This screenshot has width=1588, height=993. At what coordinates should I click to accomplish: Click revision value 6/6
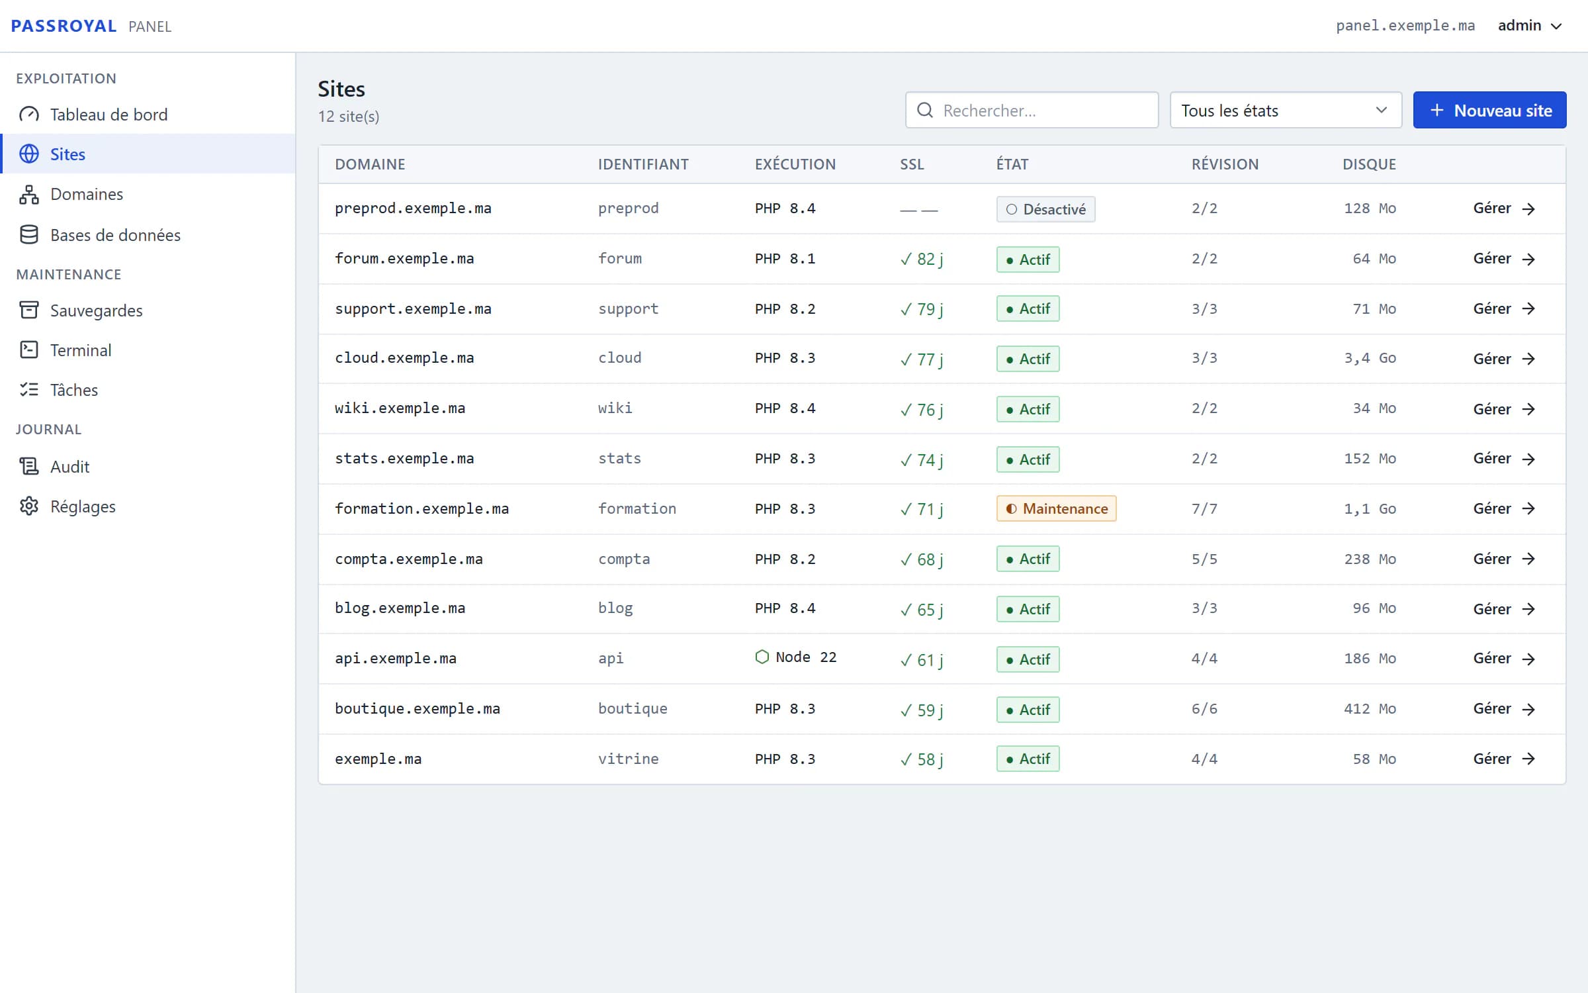click(1204, 708)
